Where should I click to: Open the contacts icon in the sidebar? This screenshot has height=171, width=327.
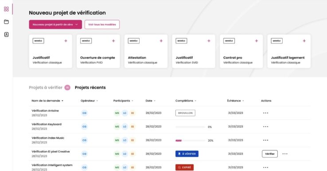pyautogui.click(x=6, y=35)
